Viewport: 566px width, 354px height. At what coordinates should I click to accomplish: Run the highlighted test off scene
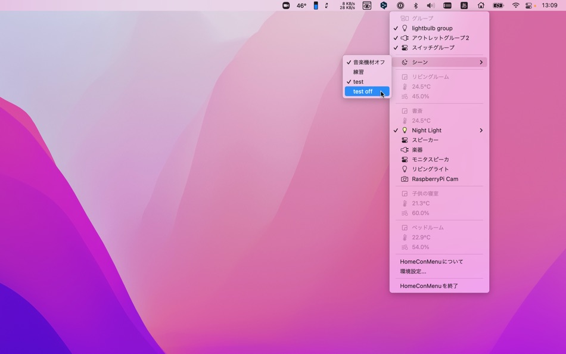click(367, 91)
